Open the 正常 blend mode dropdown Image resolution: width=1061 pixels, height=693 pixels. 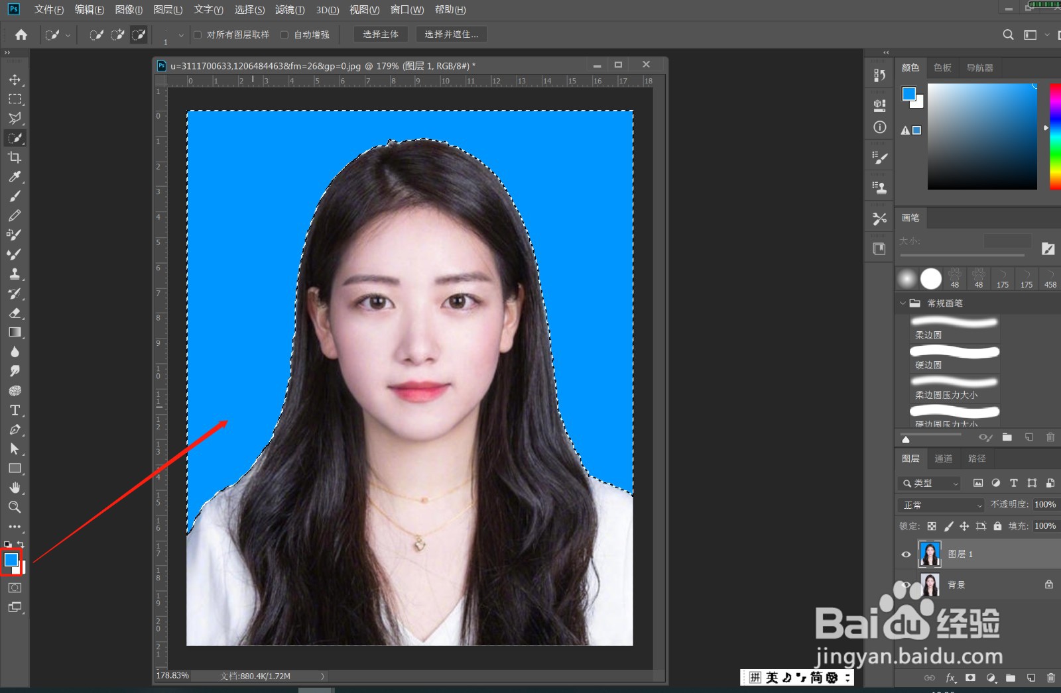tap(942, 505)
